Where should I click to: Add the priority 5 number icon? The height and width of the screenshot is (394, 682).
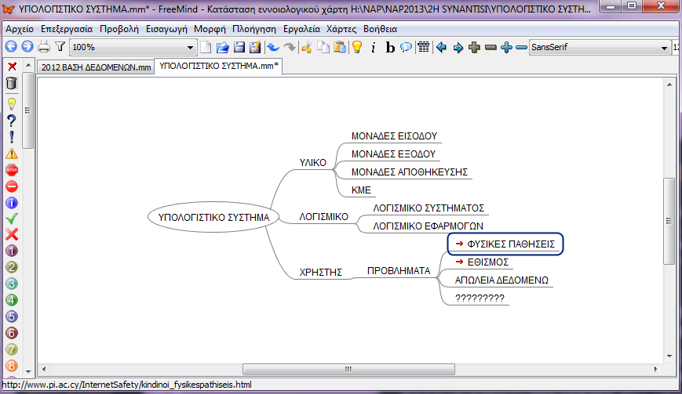[12, 316]
